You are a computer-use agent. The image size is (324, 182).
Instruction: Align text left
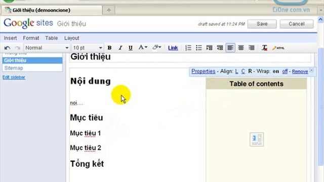click(230, 48)
